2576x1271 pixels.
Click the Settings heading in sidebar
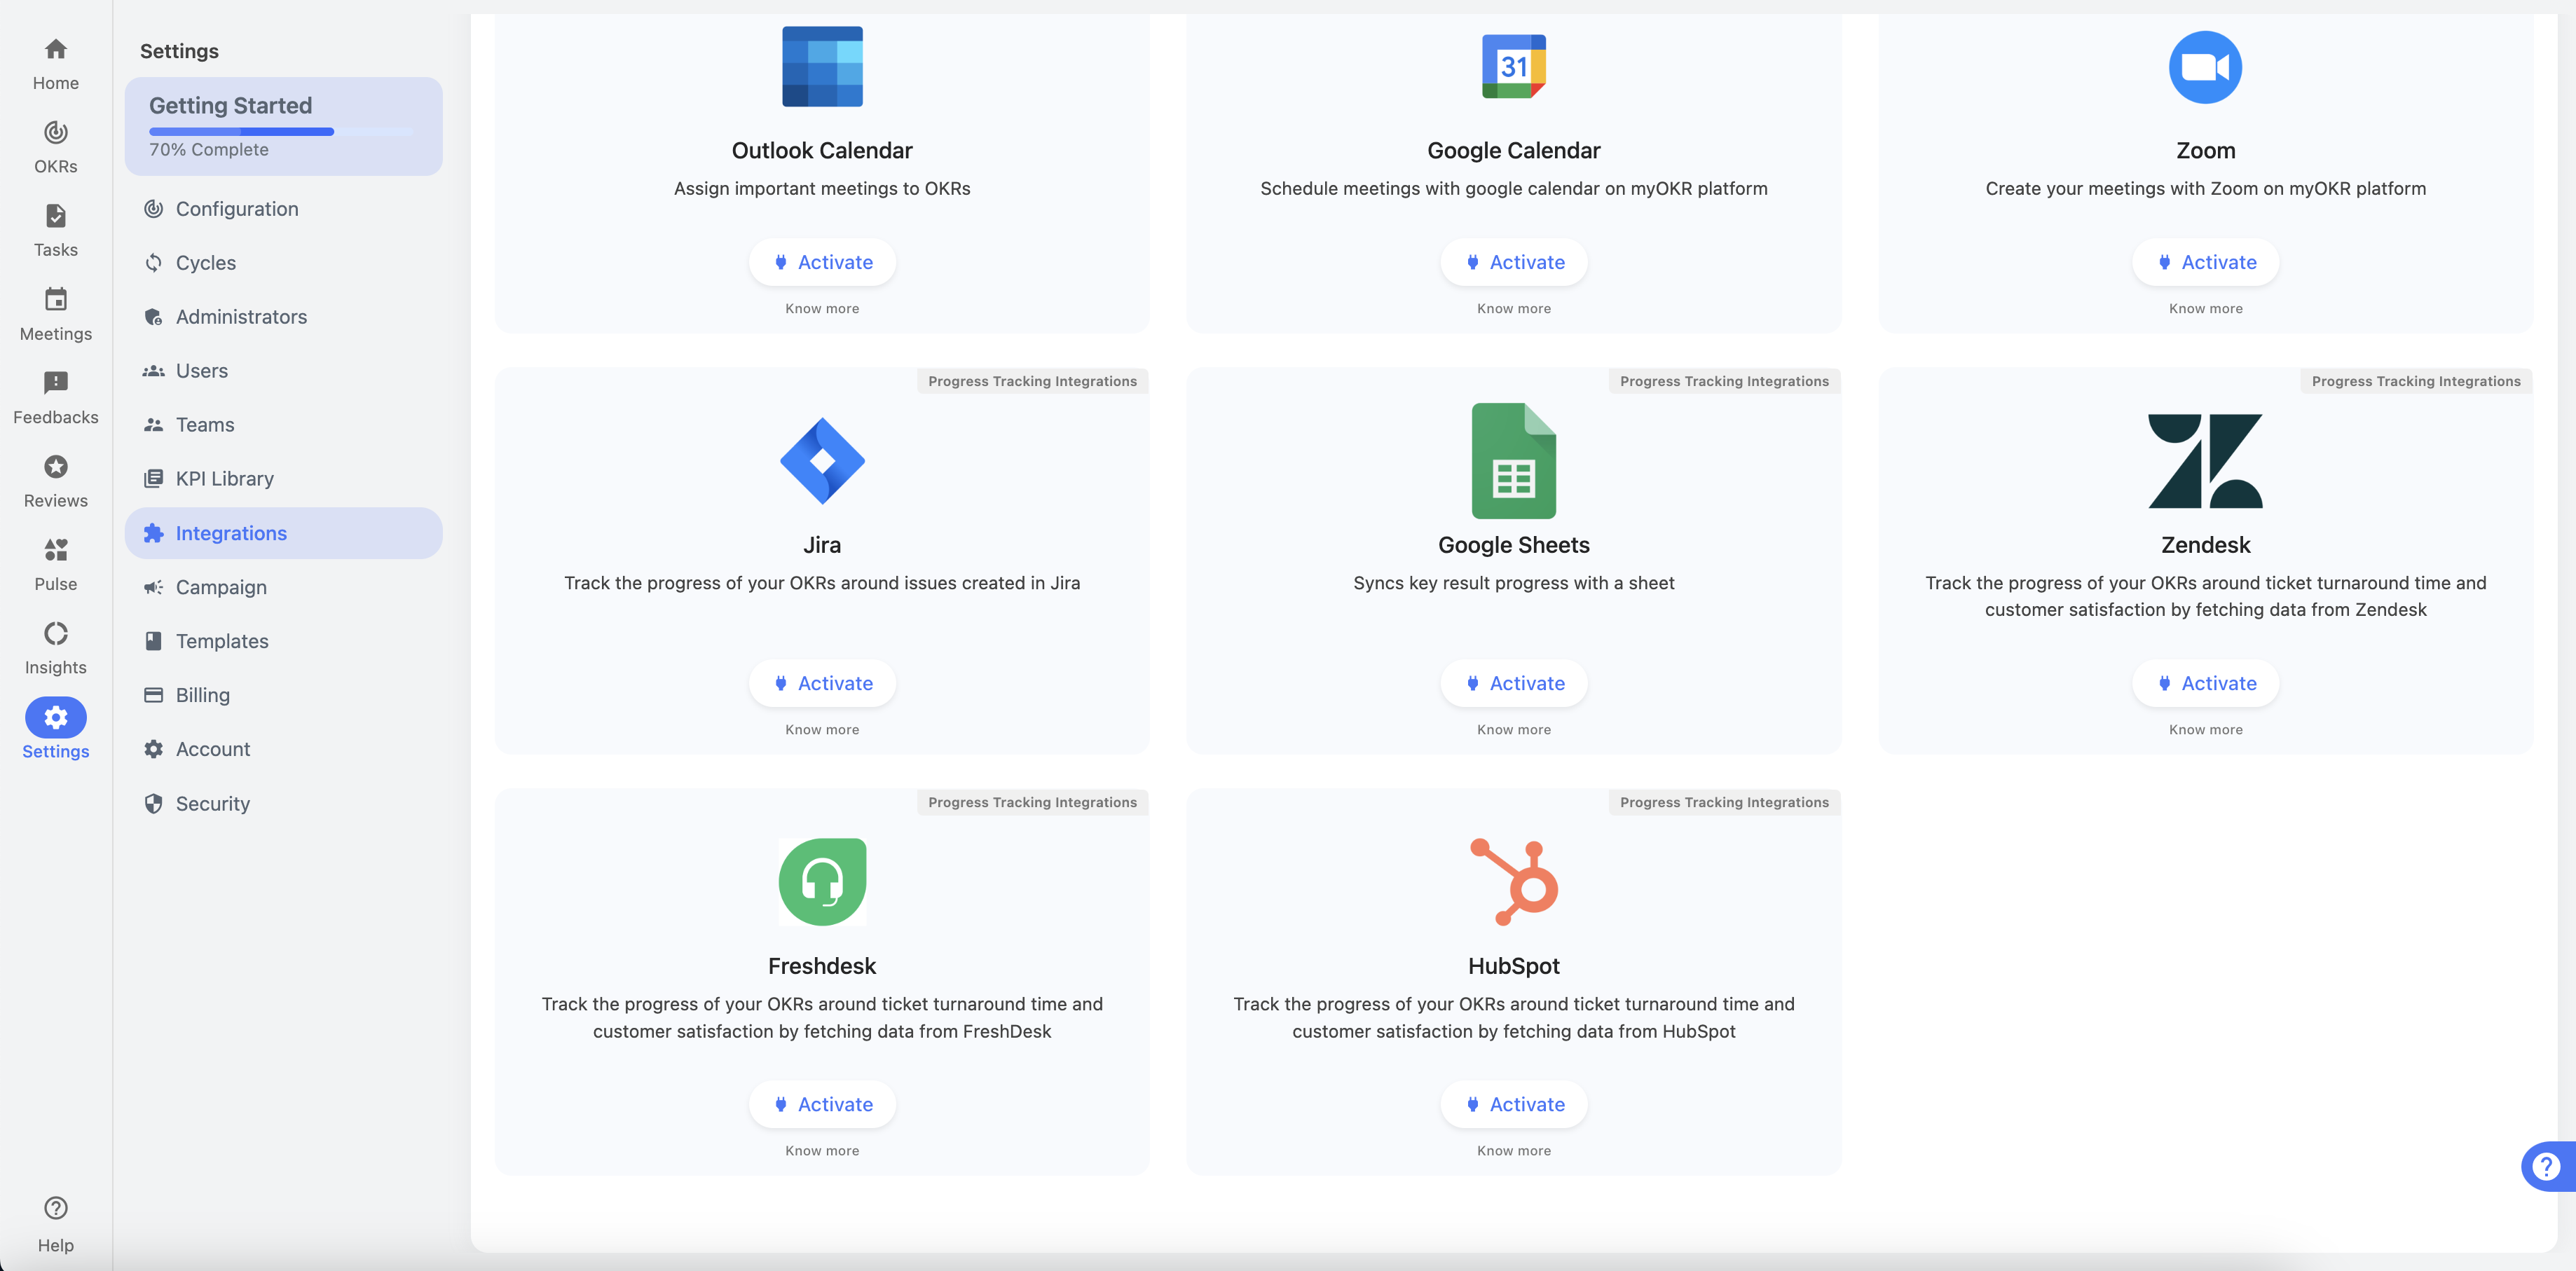[x=179, y=51]
